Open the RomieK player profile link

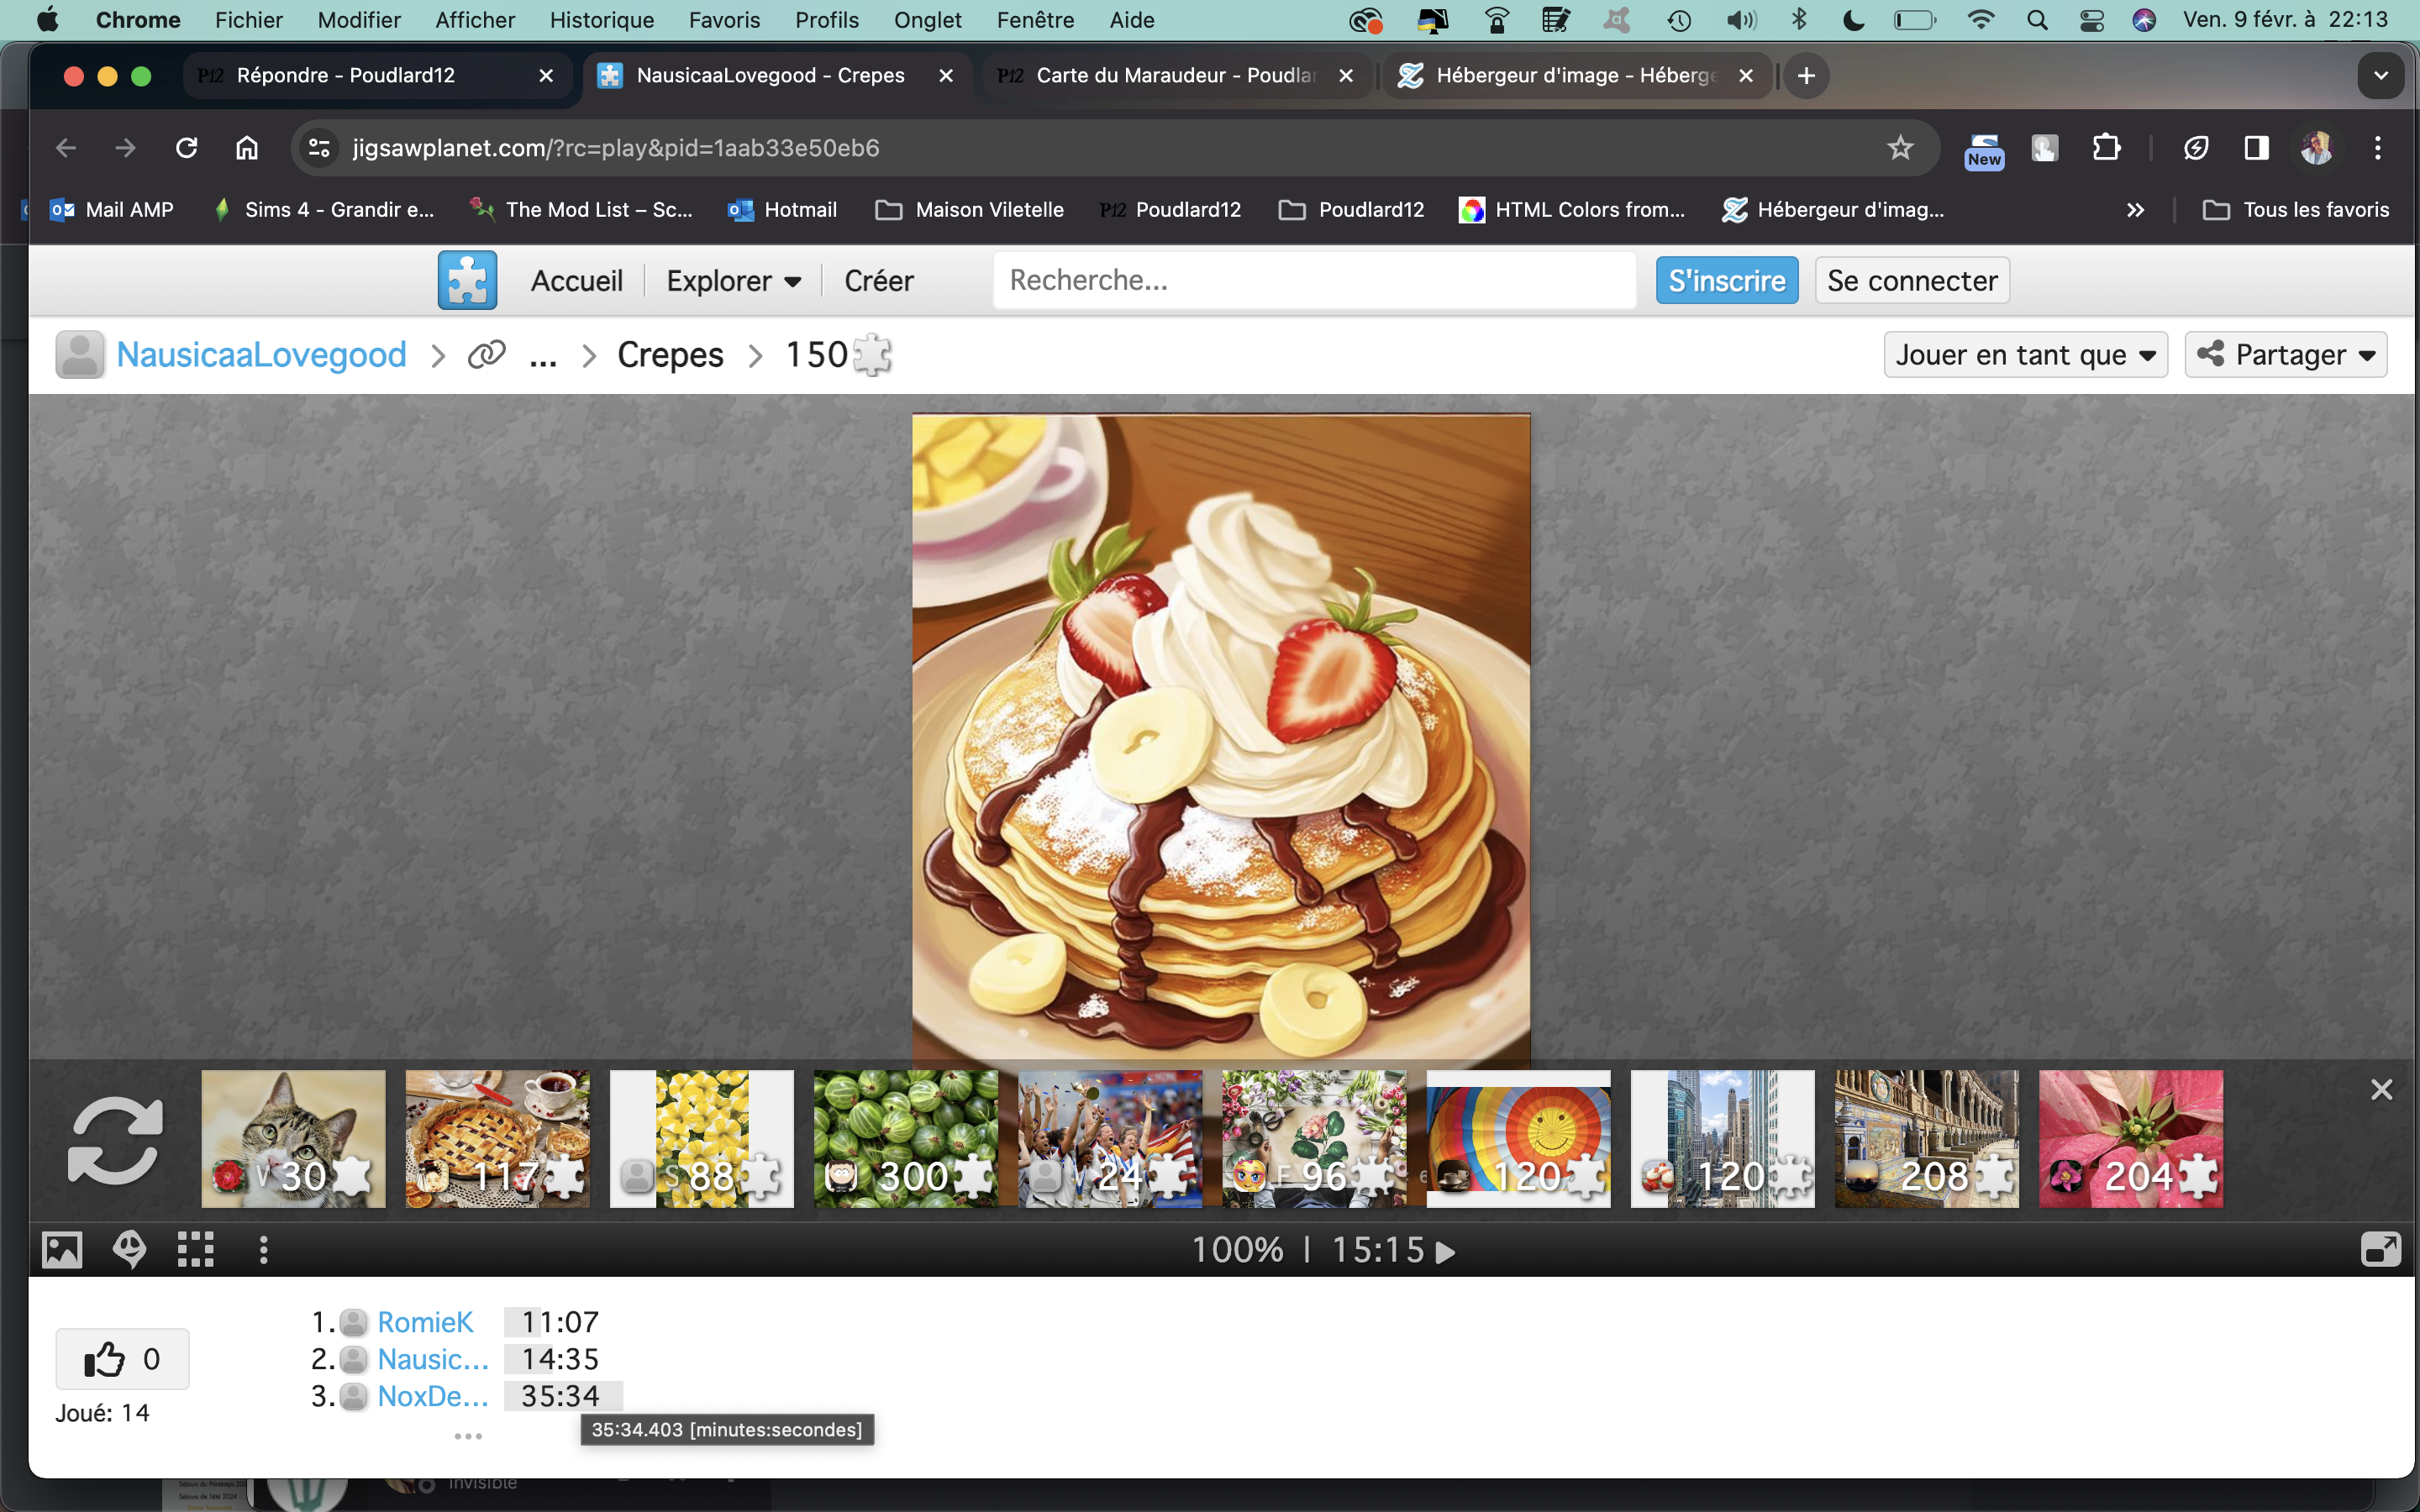coord(424,1322)
